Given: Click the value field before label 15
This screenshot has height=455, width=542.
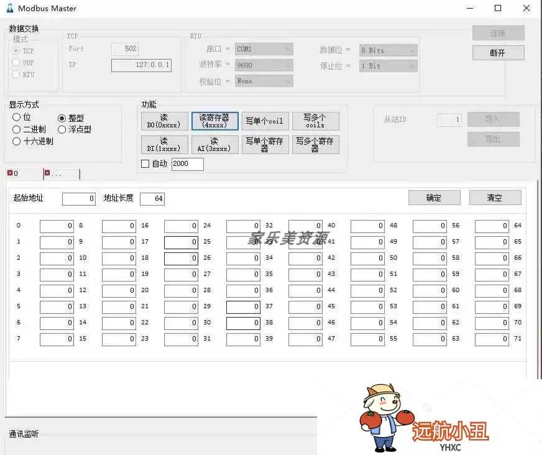Looking at the screenshot, I should coord(57,339).
